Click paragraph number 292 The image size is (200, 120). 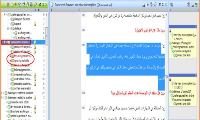coord(83,108)
